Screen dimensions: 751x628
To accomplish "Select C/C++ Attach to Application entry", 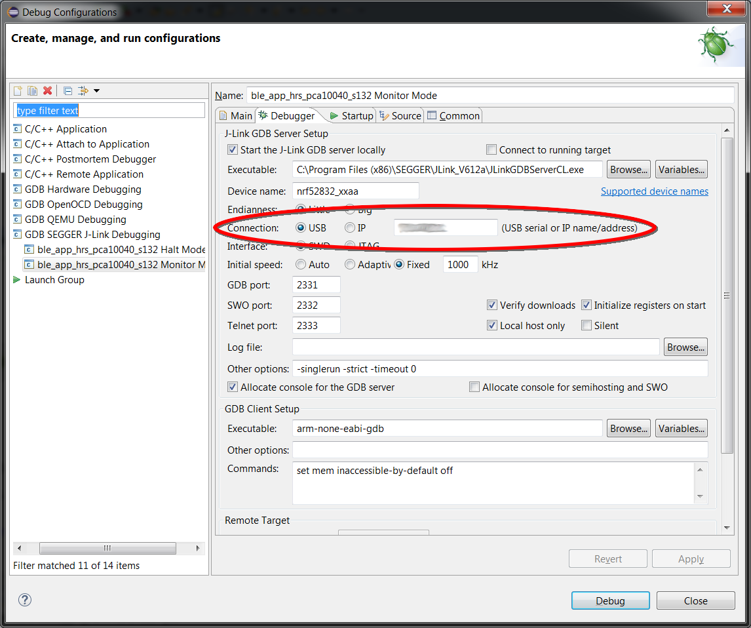I will tap(87, 144).
